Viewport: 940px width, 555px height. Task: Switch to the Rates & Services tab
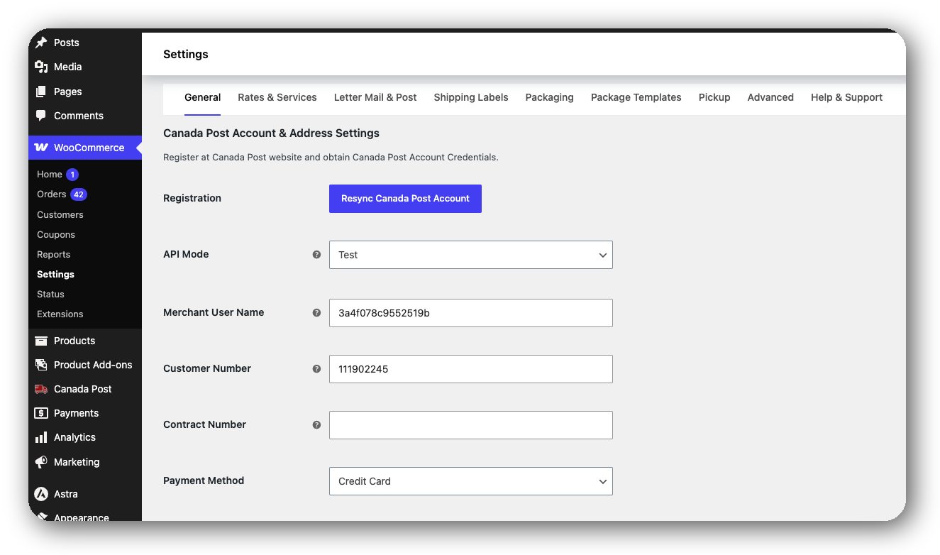(x=277, y=97)
